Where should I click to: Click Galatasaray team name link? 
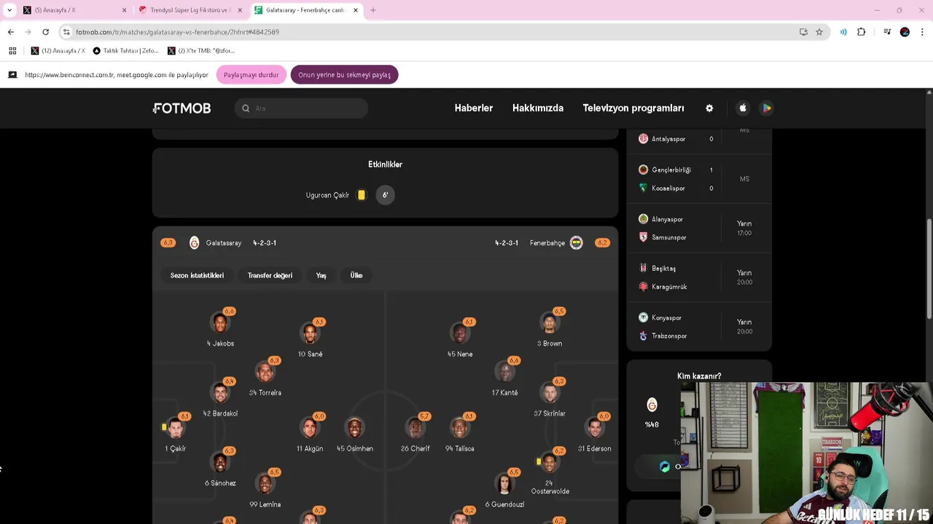tap(223, 243)
